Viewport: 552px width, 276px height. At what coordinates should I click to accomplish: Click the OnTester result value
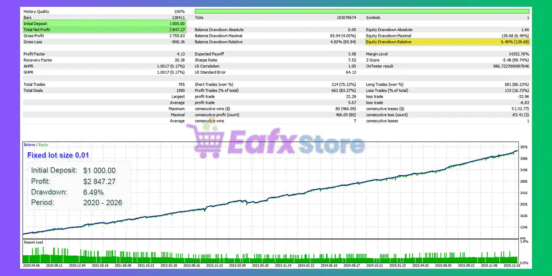[506, 66]
